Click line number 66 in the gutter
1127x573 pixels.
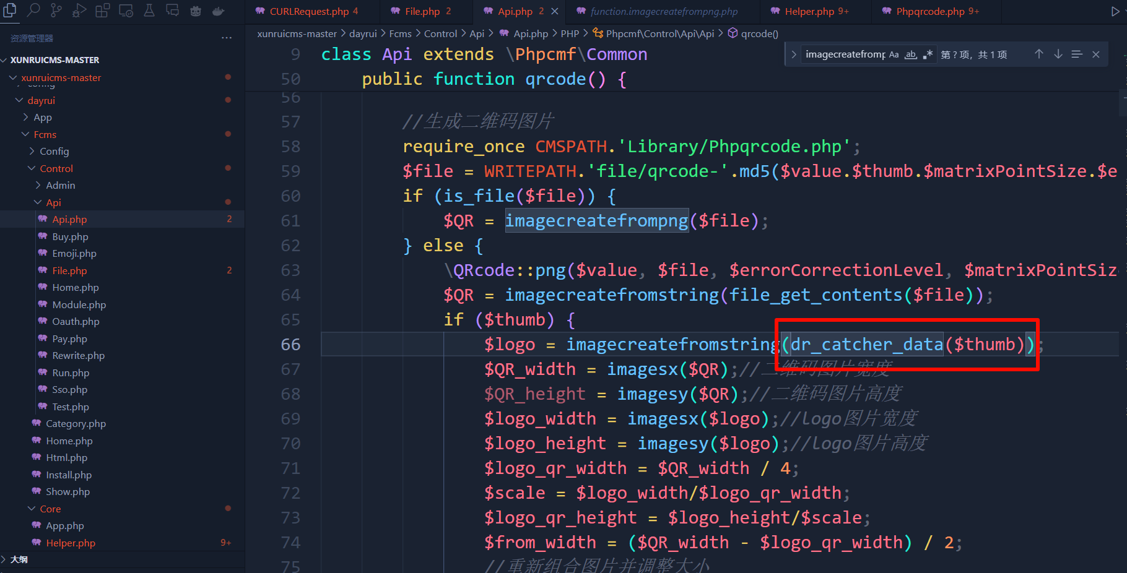point(290,344)
